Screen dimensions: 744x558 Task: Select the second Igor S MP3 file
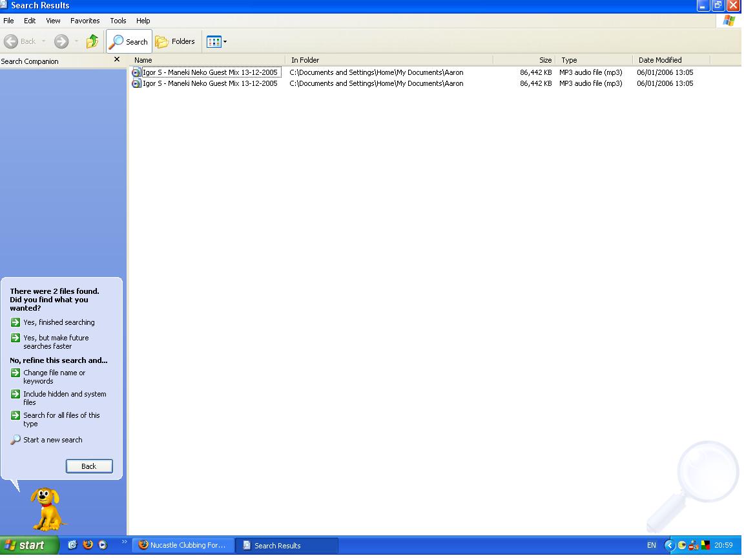click(x=209, y=83)
